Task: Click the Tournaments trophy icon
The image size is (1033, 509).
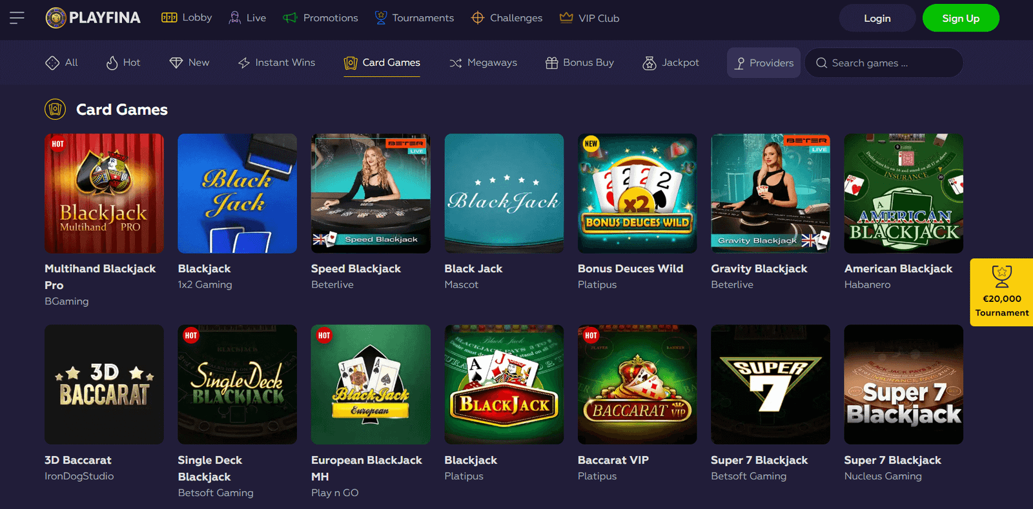Action: pos(381,17)
